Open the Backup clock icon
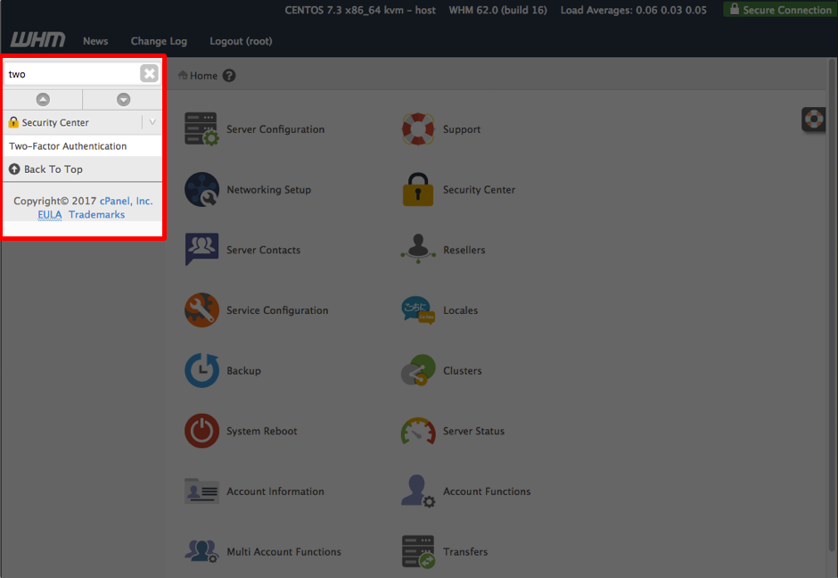The height and width of the screenshot is (578, 838). [x=201, y=371]
